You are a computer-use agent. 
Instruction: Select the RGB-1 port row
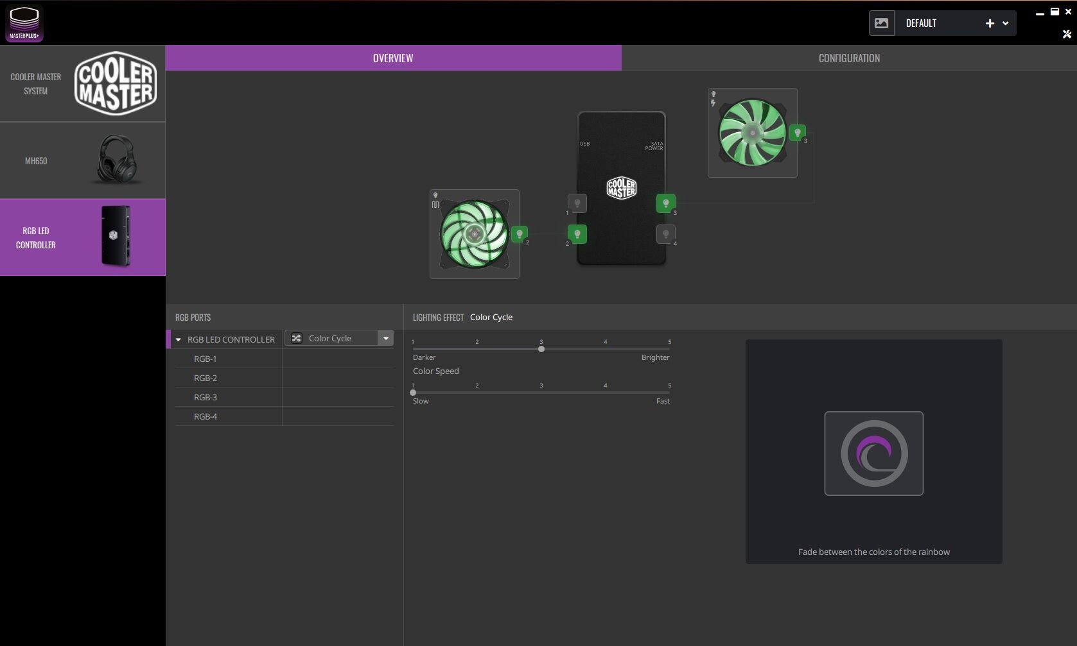pyautogui.click(x=285, y=359)
